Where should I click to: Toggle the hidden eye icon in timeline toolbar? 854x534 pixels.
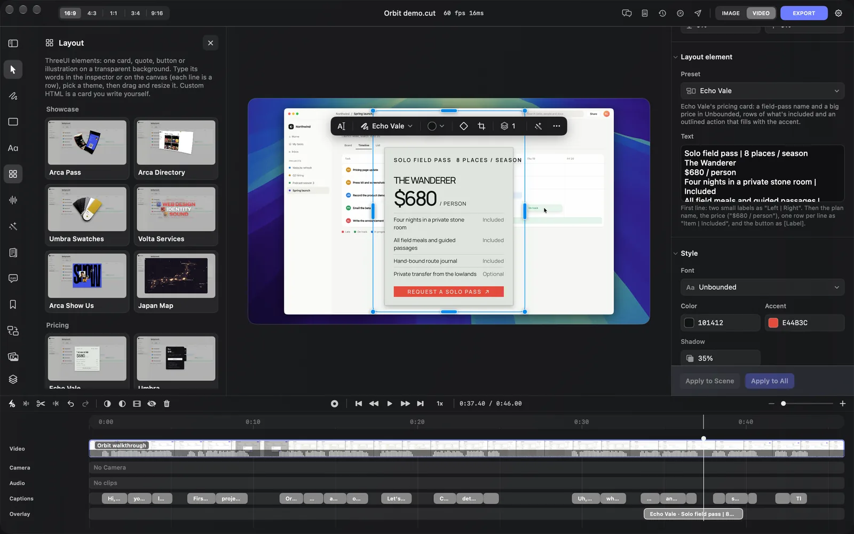tap(152, 404)
